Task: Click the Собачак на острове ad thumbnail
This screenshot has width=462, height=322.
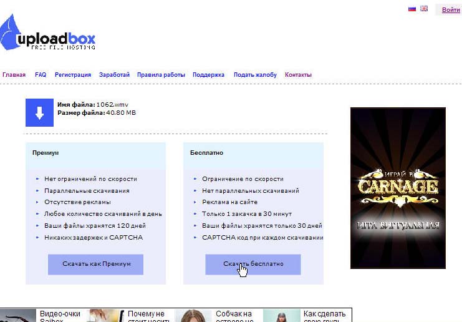Action: 194,316
